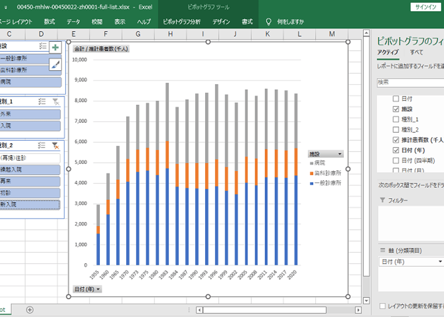Click the 何をしますか search field
The height and width of the screenshot is (317, 444).
[291, 22]
